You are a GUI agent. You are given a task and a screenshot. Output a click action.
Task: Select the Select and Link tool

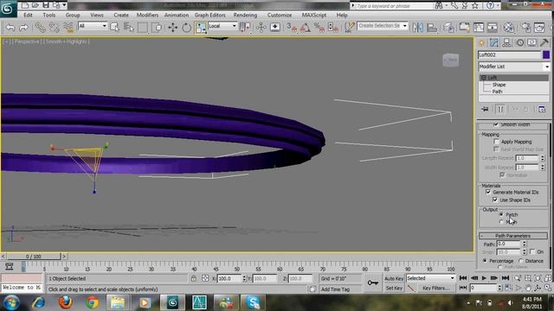[x=41, y=27]
